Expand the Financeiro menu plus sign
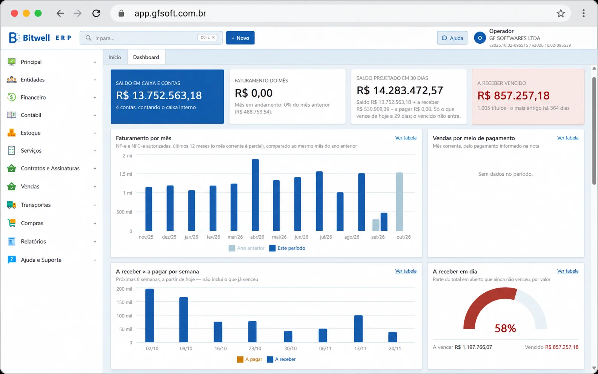Image resolution: width=598 pixels, height=374 pixels. tap(95, 98)
